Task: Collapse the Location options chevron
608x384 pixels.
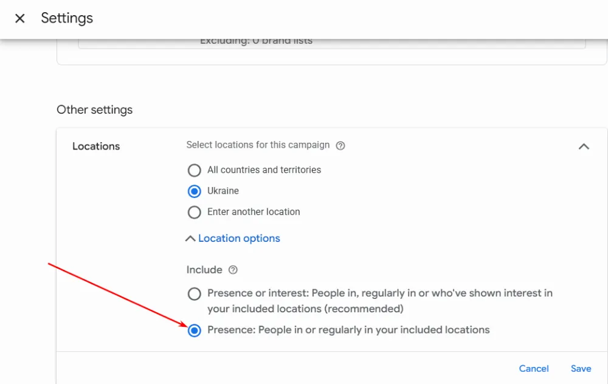Action: (x=190, y=239)
